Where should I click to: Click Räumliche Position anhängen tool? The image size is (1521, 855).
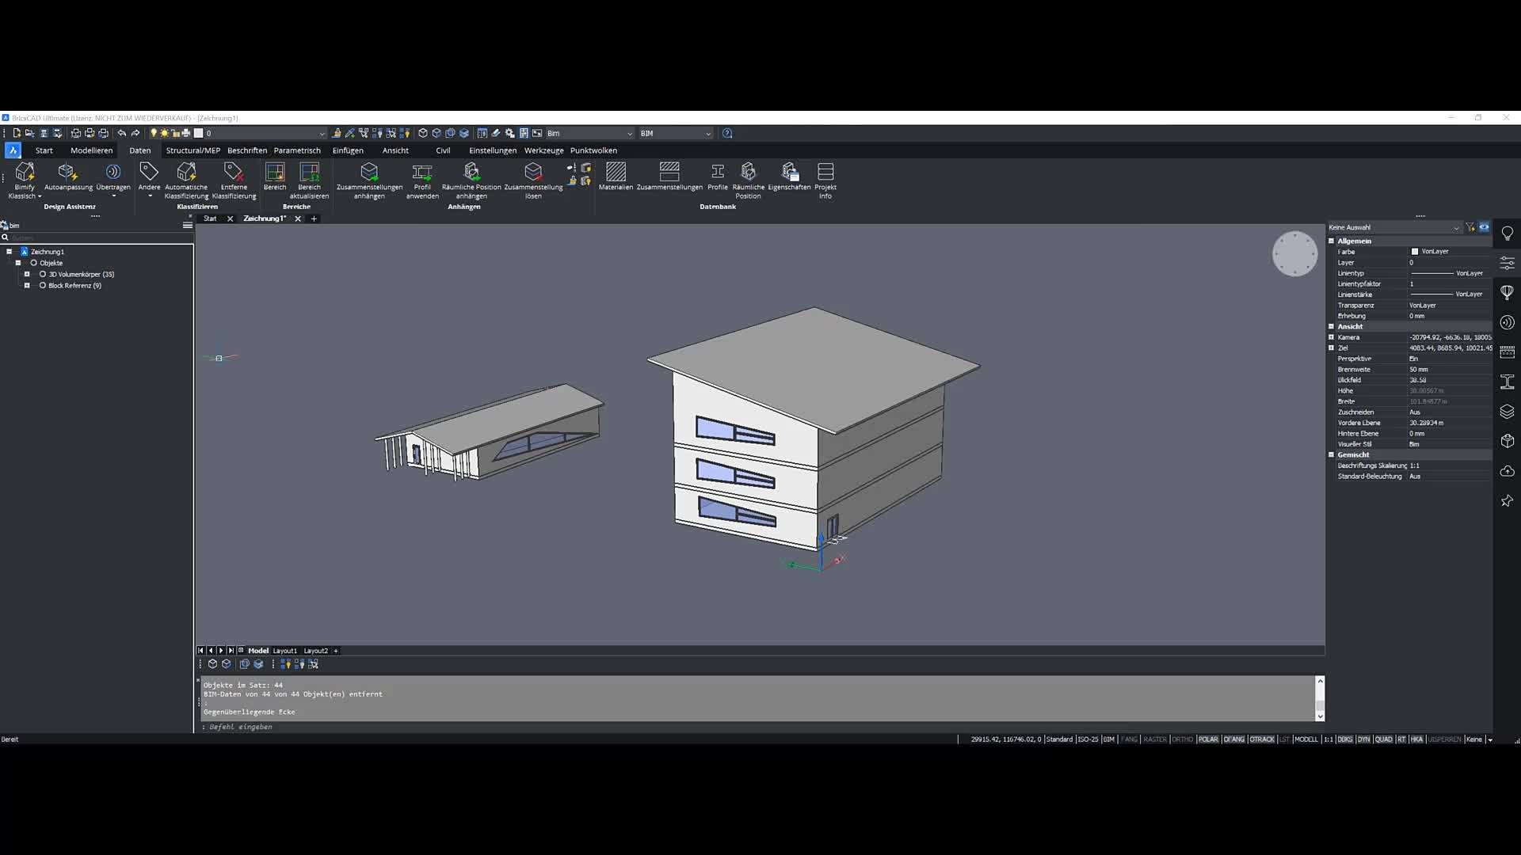[471, 180]
